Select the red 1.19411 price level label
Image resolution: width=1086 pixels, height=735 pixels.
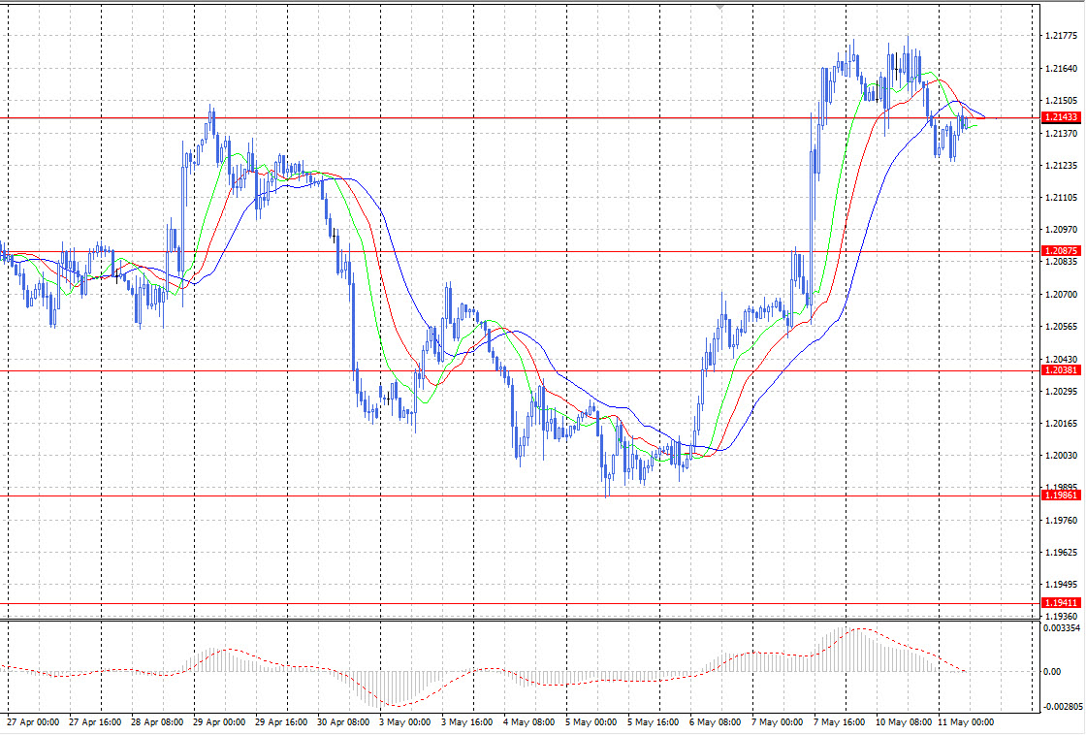click(x=1061, y=603)
